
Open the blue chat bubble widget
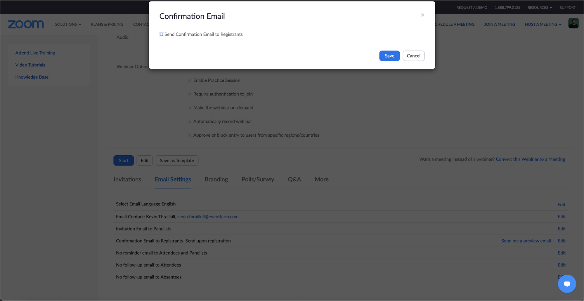[x=567, y=284]
